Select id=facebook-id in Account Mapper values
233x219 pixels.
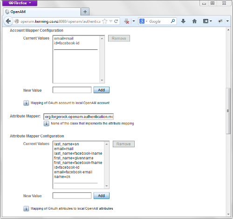click(x=67, y=43)
